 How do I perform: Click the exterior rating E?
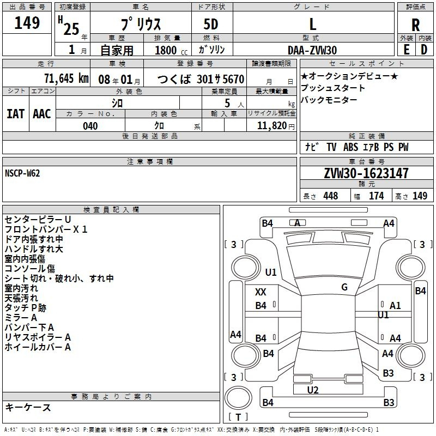pyautogui.click(x=406, y=50)
